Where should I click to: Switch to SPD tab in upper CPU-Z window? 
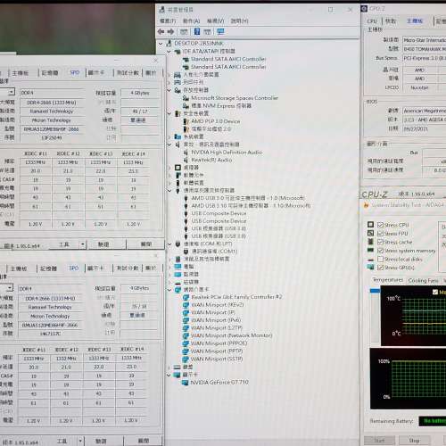[x=74, y=72]
